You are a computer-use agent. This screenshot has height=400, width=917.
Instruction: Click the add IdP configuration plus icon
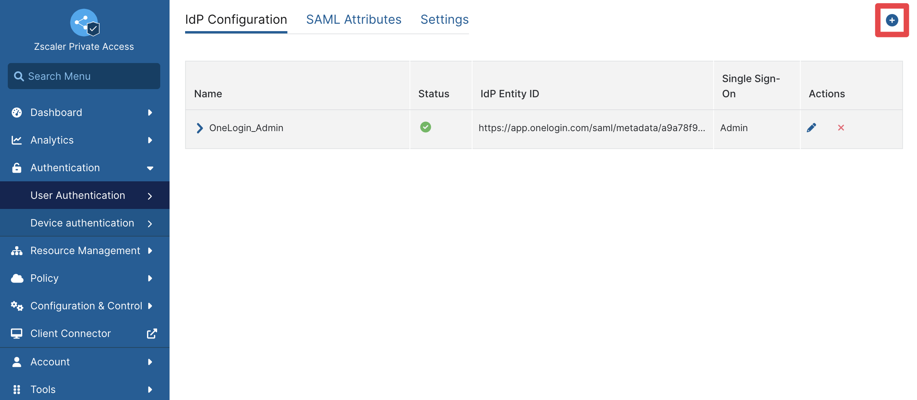point(892,20)
